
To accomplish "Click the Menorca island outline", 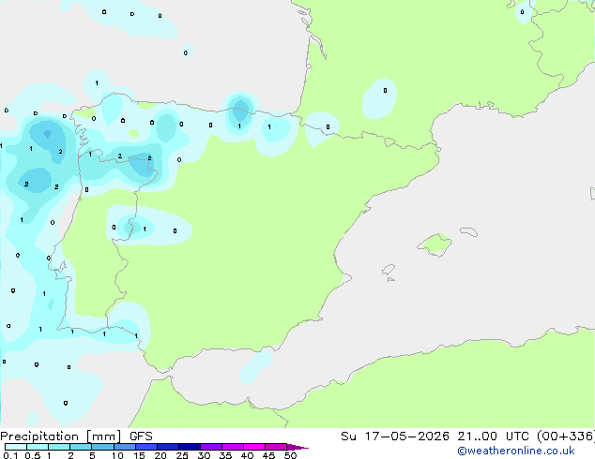I will (469, 231).
